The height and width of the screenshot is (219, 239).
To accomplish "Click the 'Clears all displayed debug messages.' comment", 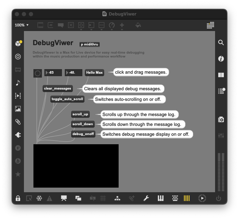I will coord(123,89).
